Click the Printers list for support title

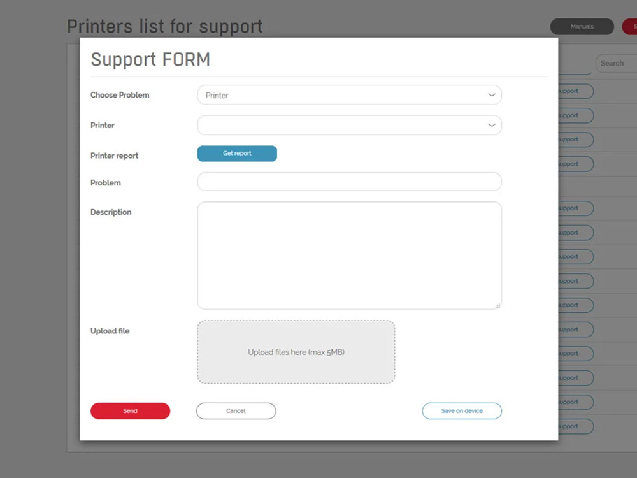pyautogui.click(x=164, y=27)
